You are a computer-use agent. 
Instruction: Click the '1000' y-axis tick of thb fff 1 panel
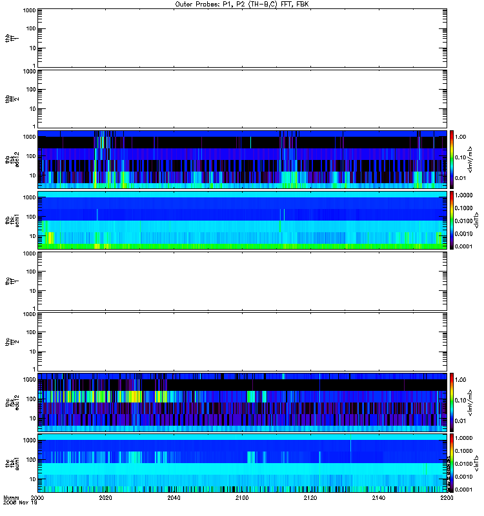click(x=29, y=10)
